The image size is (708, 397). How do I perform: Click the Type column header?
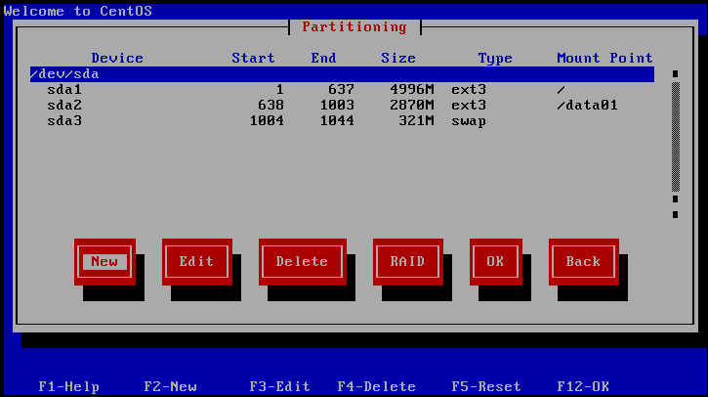click(495, 58)
